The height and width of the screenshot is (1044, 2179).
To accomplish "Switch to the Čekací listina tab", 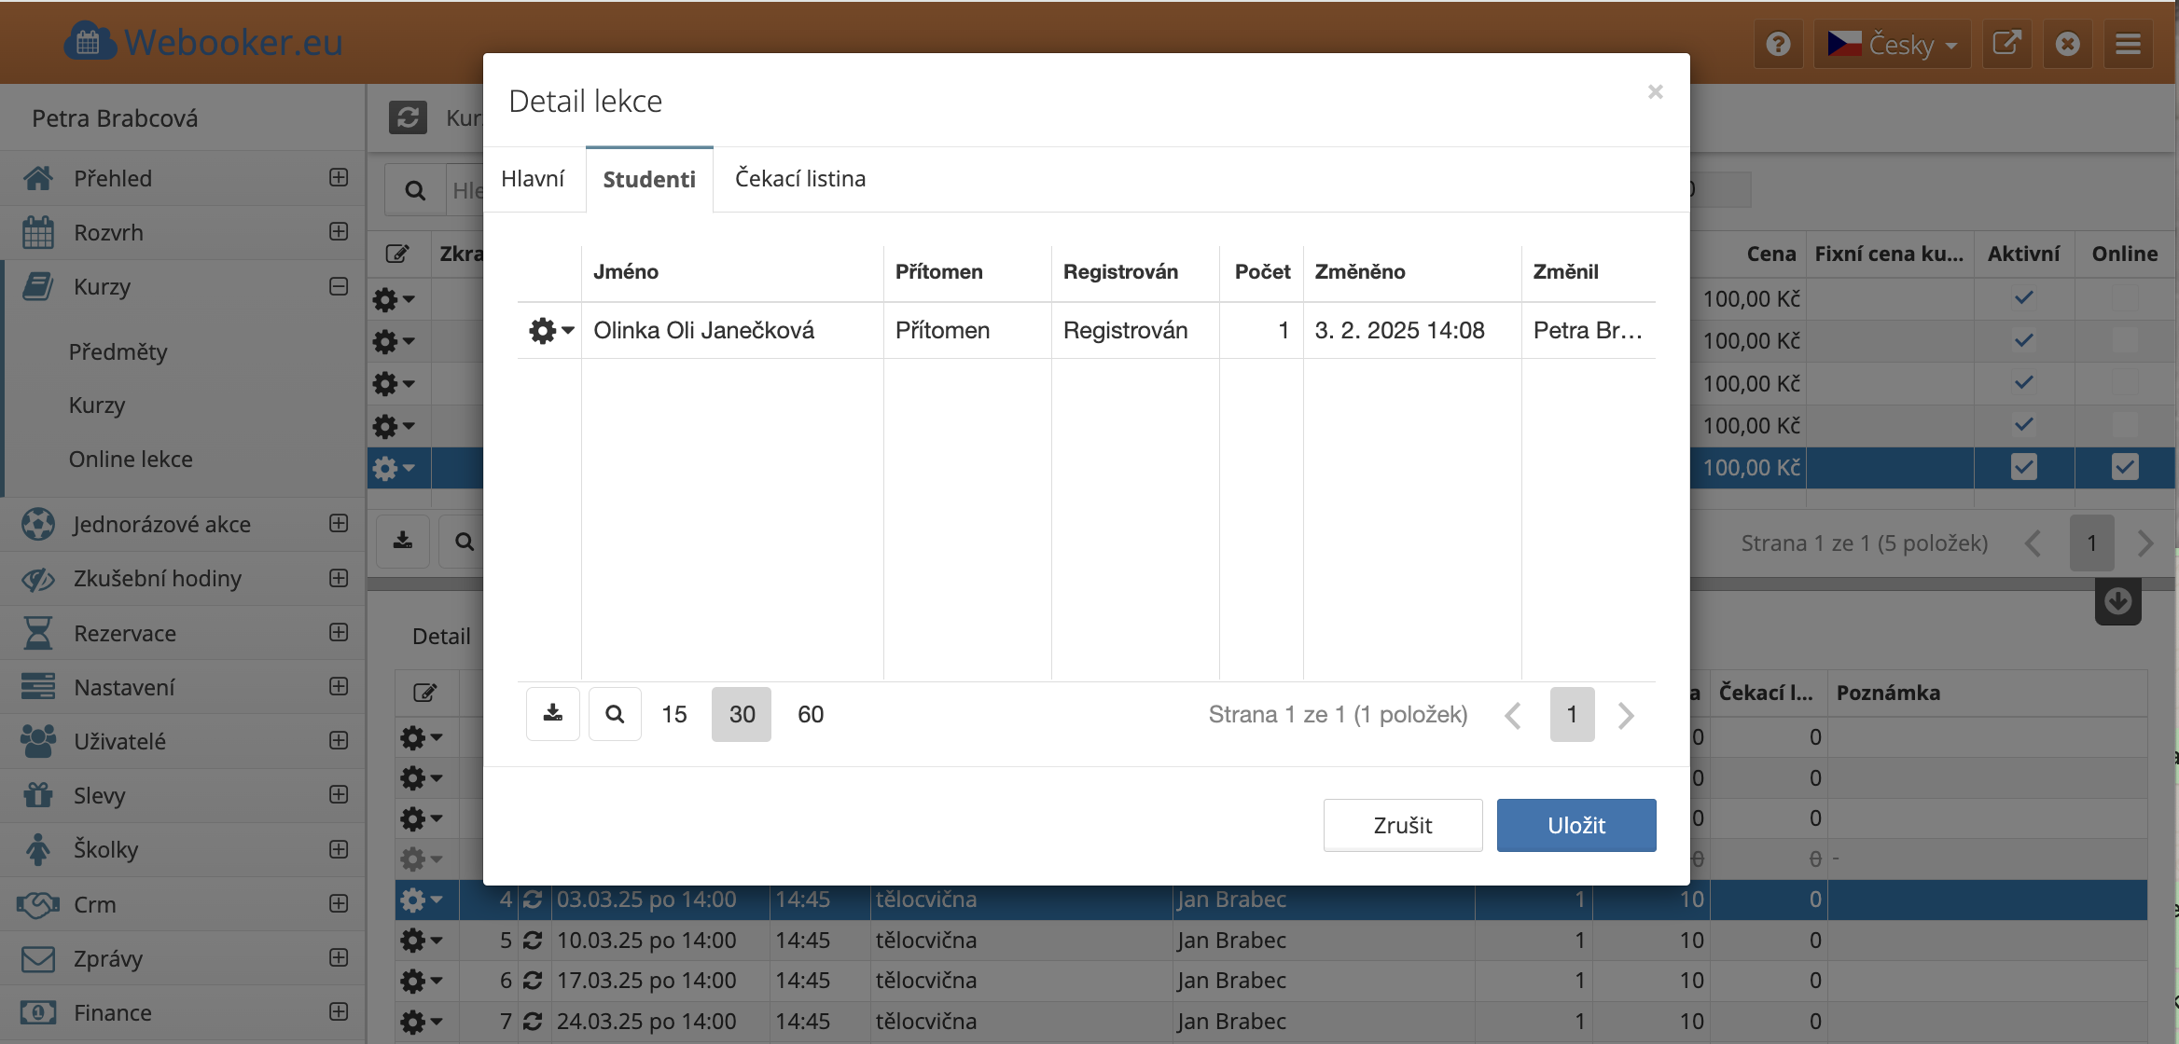I will point(799,179).
